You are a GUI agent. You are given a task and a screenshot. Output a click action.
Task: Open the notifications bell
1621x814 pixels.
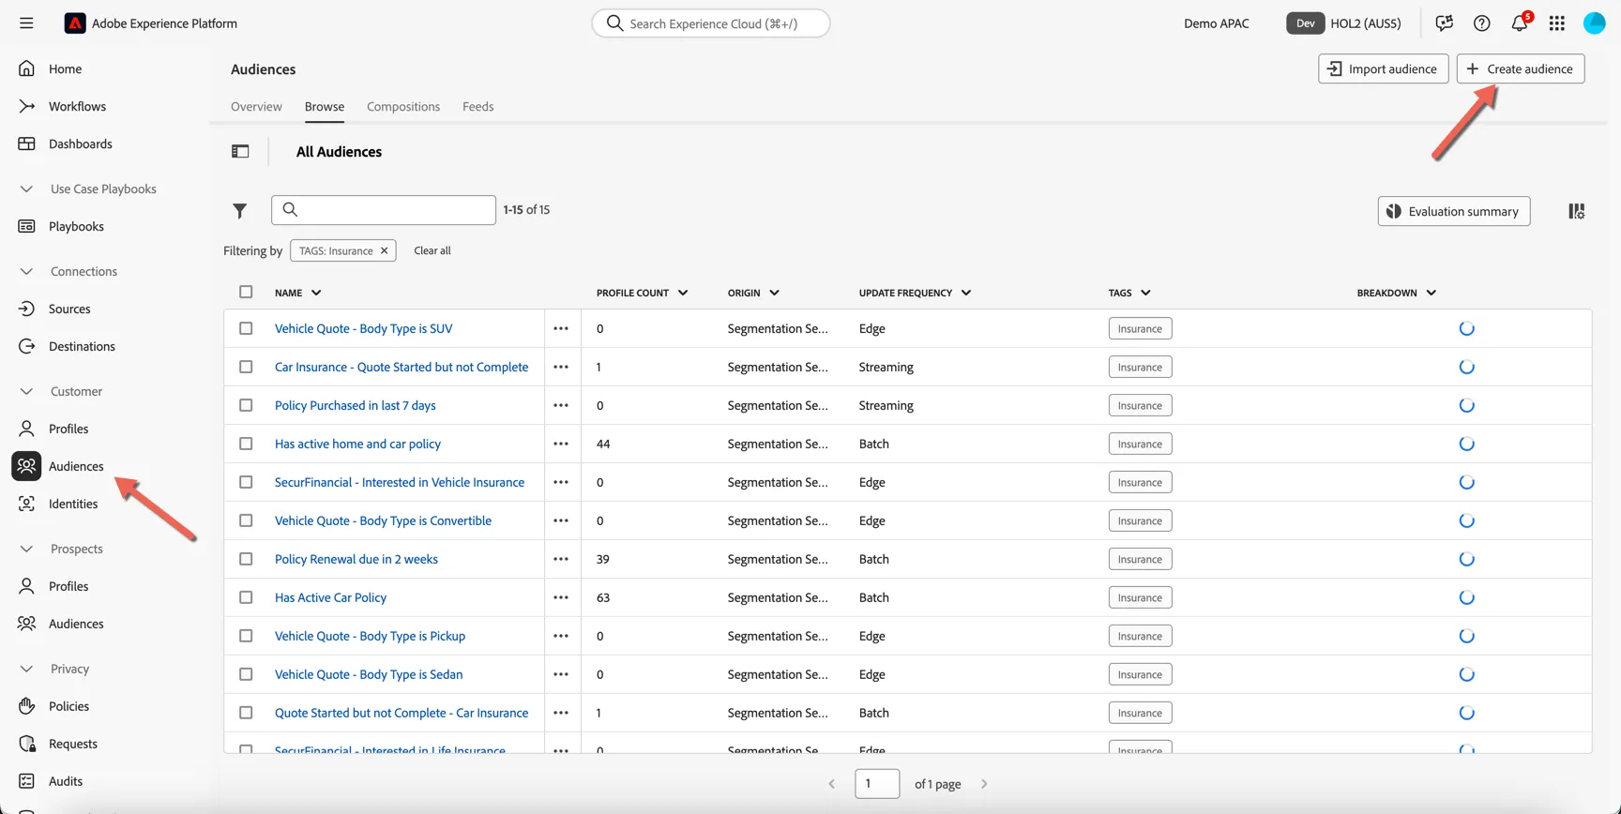point(1520,23)
